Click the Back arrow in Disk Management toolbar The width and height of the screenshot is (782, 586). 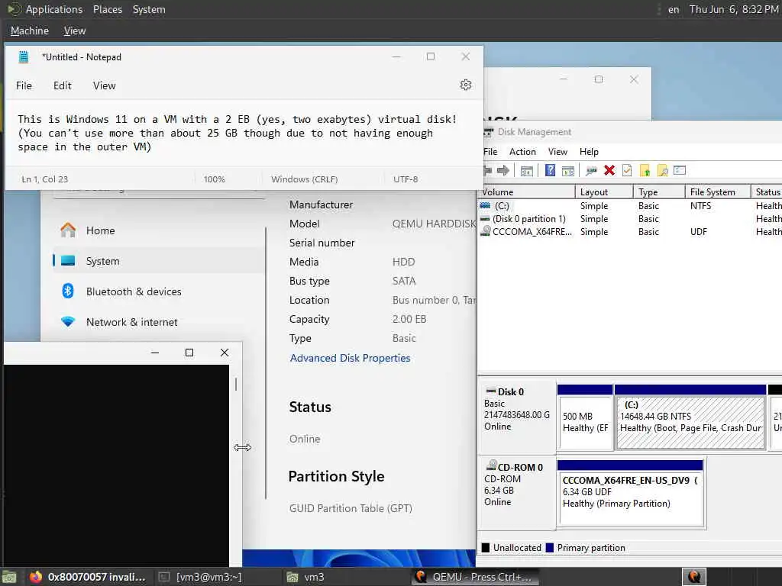tap(487, 170)
